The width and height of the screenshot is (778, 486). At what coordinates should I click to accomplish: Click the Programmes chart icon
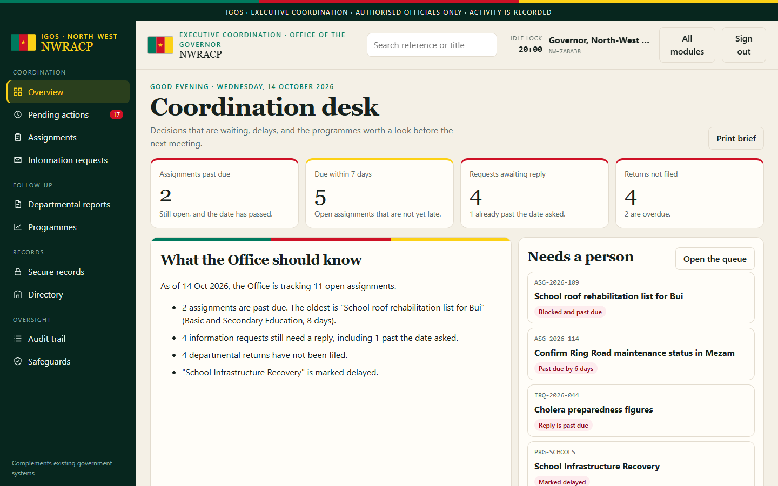[x=18, y=227]
